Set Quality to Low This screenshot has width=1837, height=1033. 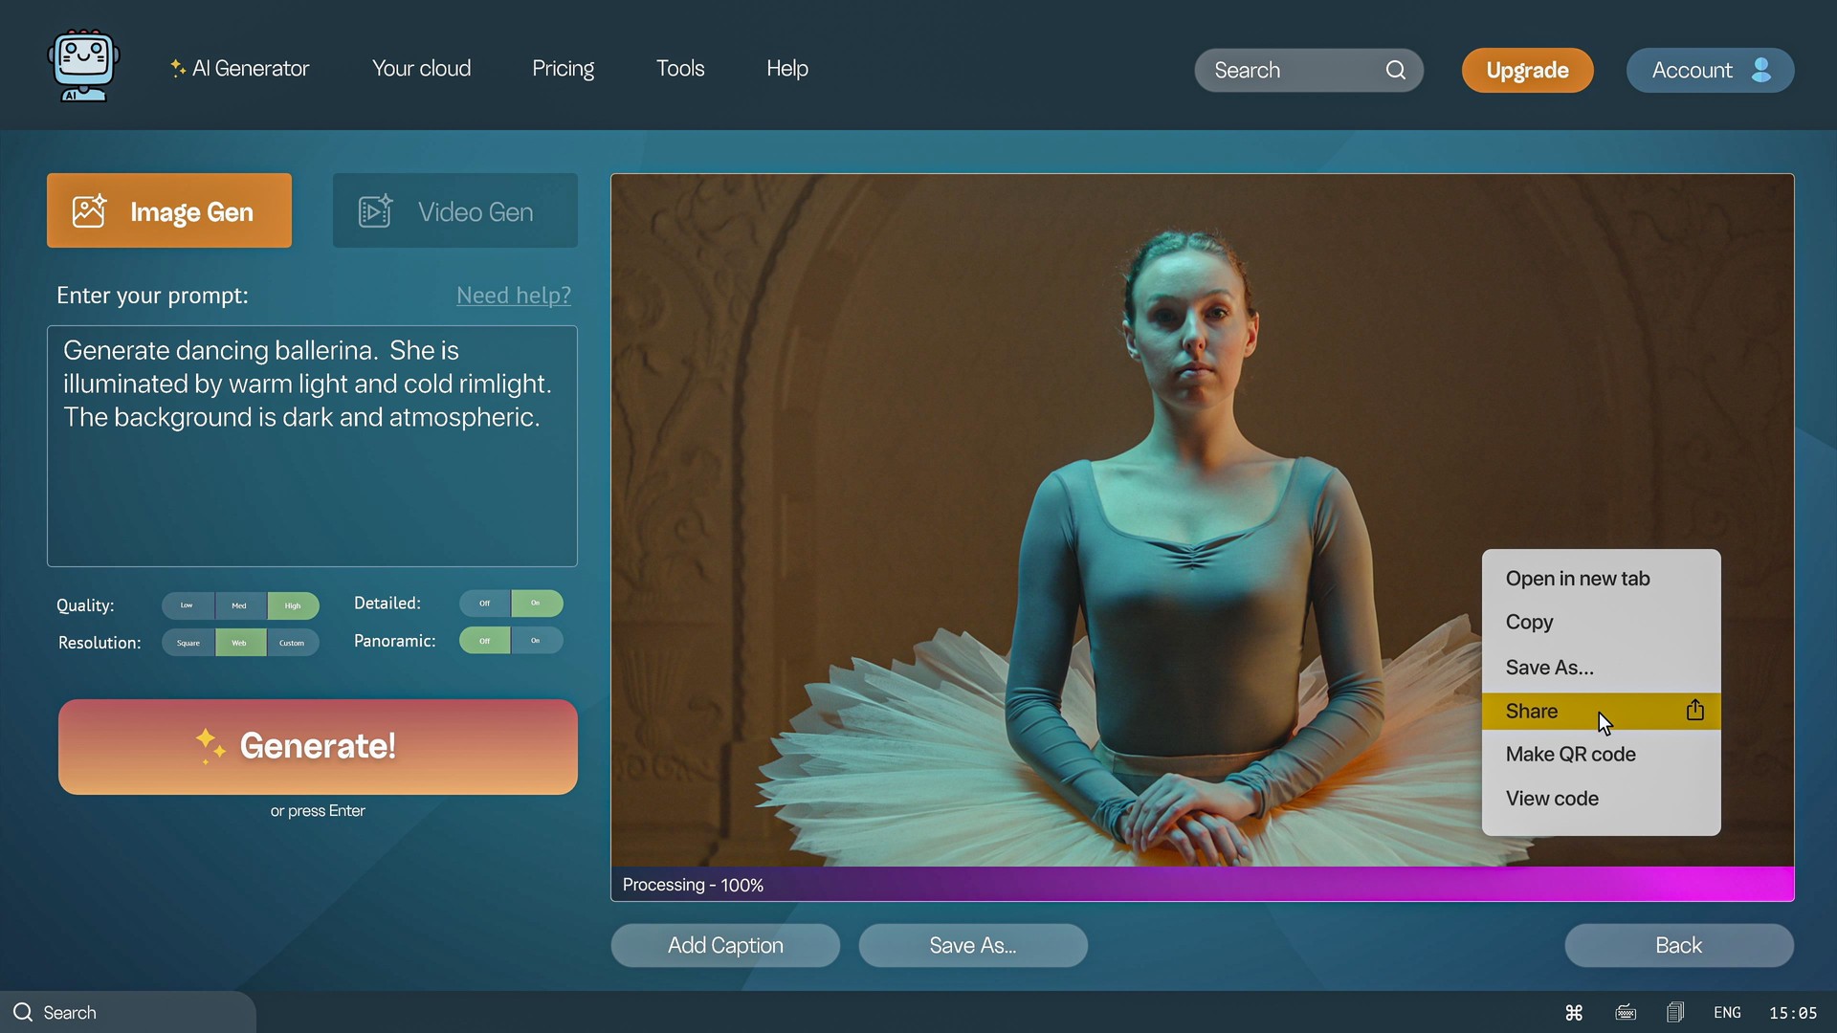pos(187,605)
